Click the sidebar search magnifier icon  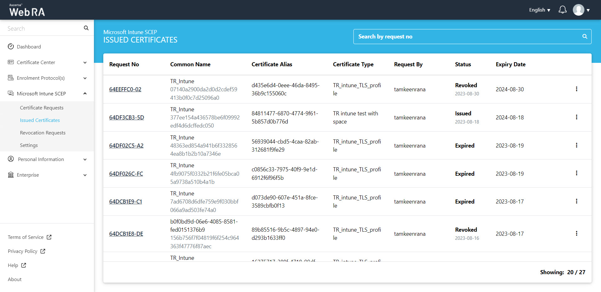click(86, 28)
